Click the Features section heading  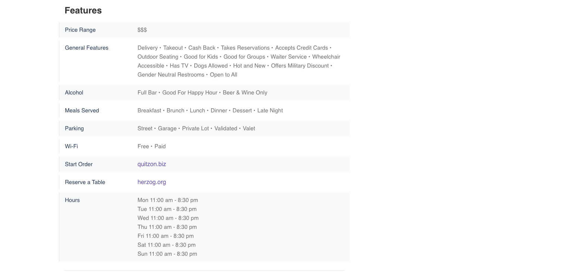(83, 10)
